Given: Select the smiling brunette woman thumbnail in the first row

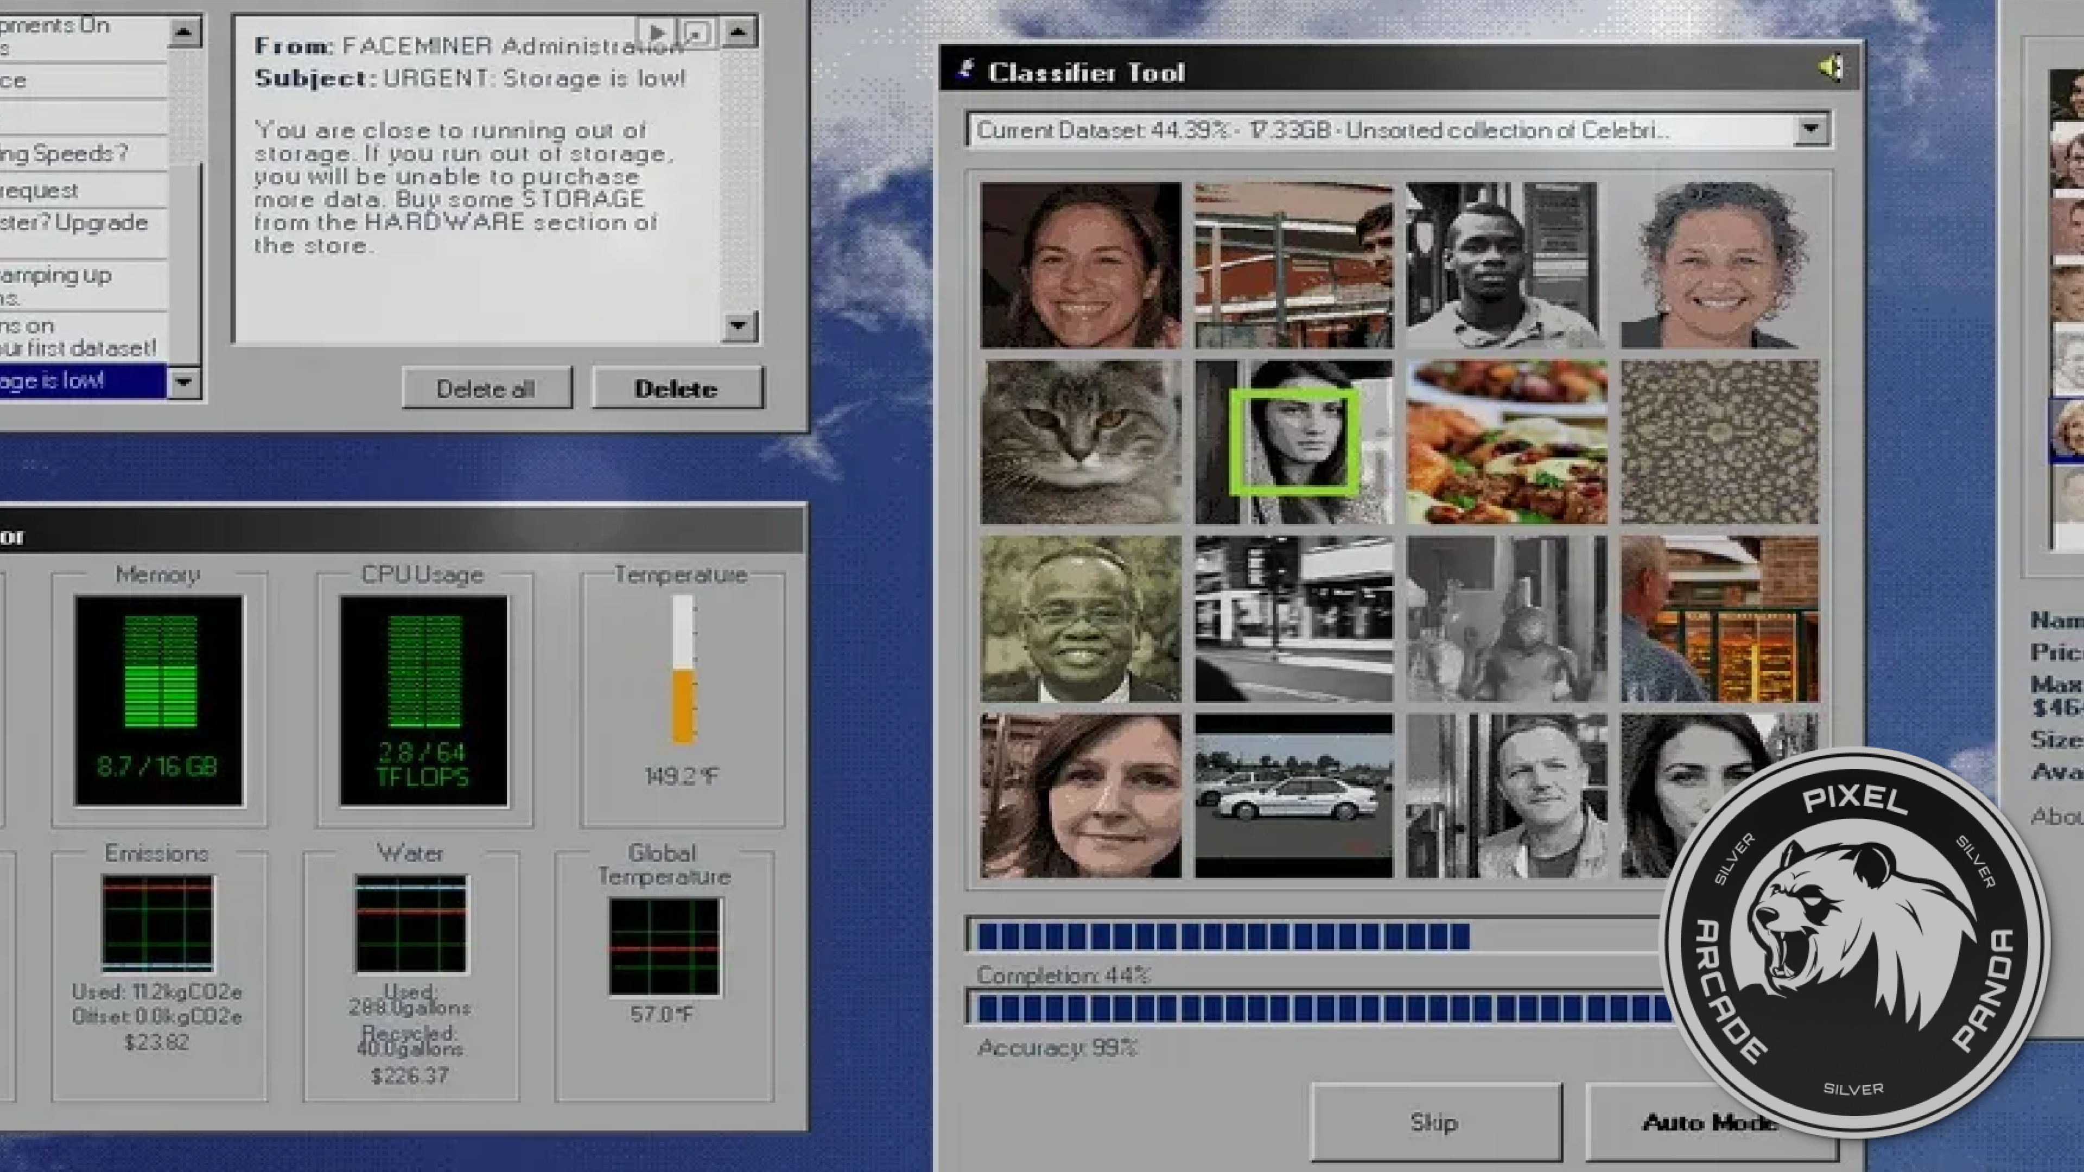Looking at the screenshot, I should click(x=1080, y=265).
